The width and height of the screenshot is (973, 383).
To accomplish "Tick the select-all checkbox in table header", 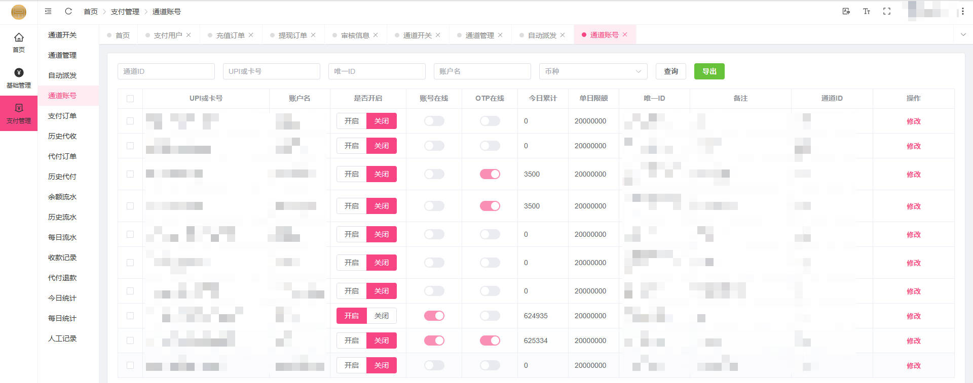I will (x=130, y=99).
